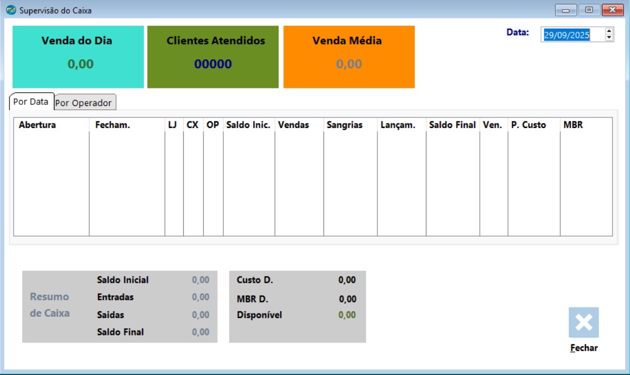Click the Venda do Dia tile

(x=78, y=57)
